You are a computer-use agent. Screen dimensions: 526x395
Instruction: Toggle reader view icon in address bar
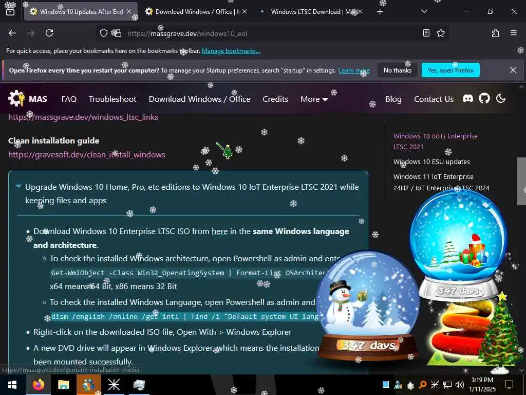[x=426, y=33]
